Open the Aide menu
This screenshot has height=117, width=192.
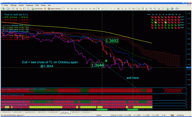point(49,5)
